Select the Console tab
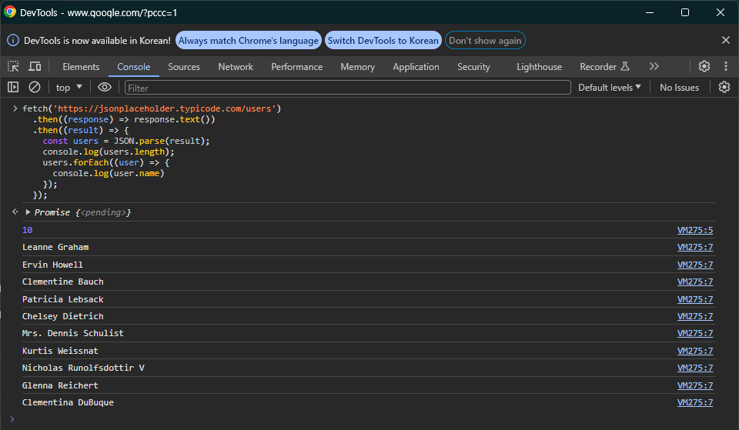The width and height of the screenshot is (739, 430). 134,67
